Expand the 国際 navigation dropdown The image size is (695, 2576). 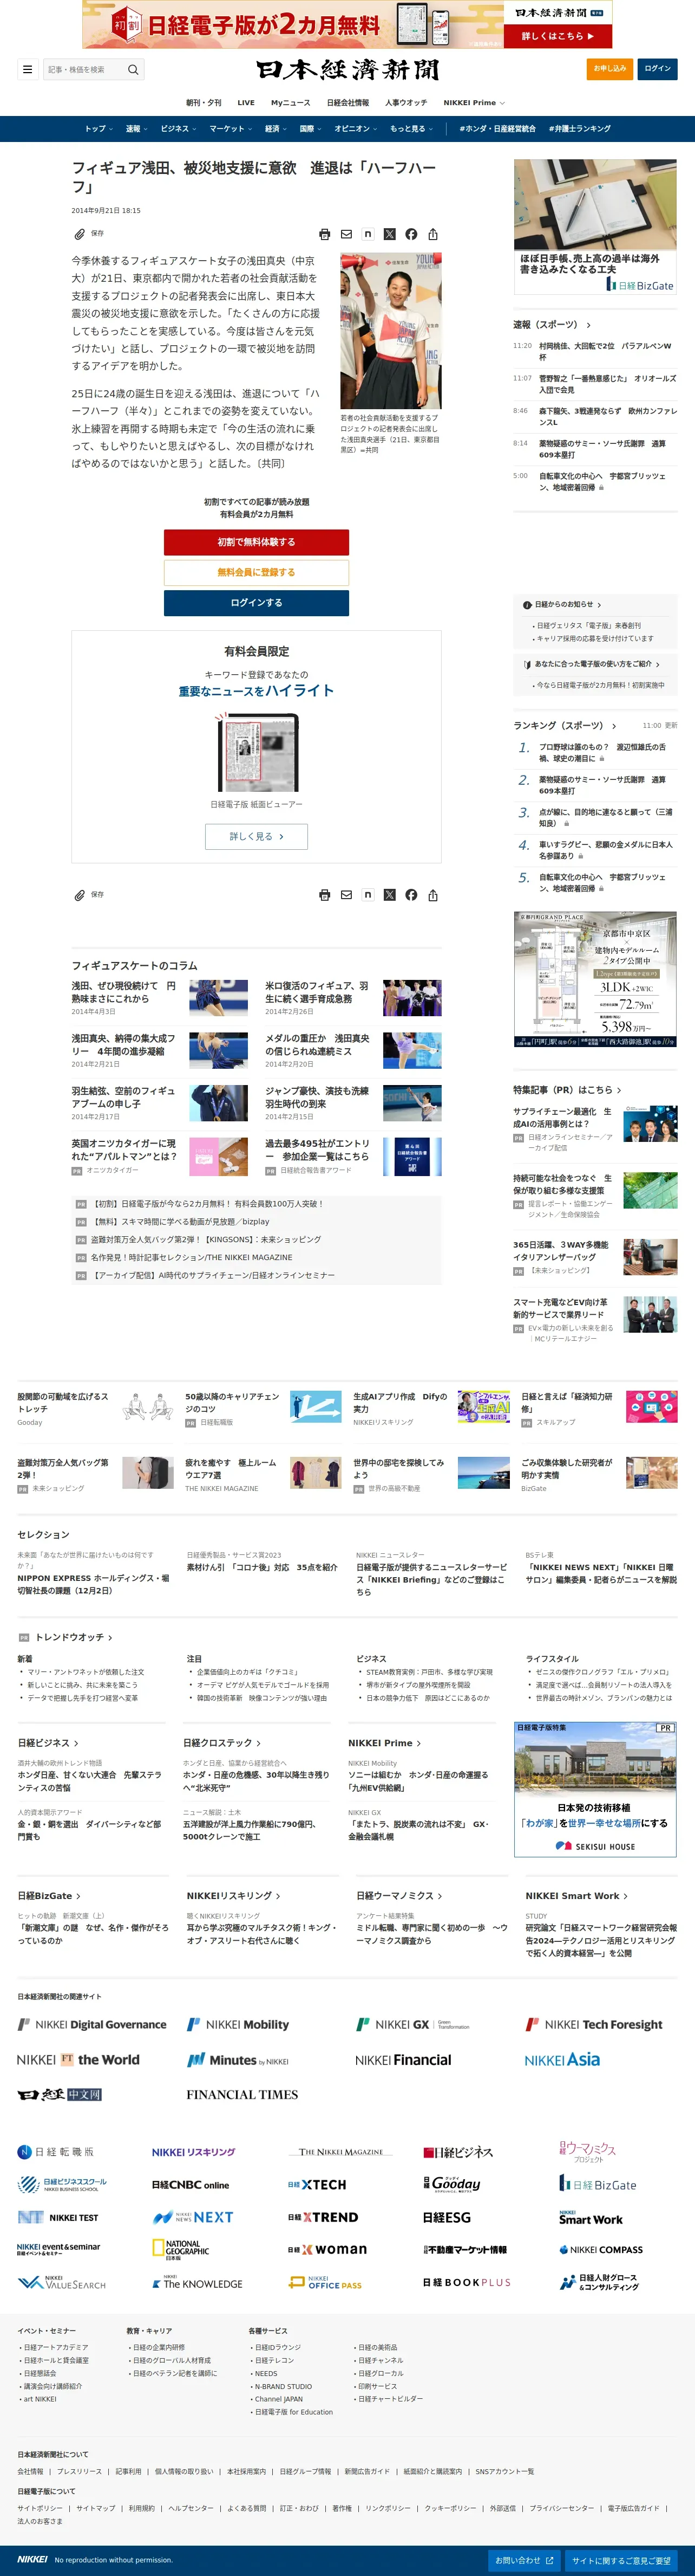click(311, 129)
